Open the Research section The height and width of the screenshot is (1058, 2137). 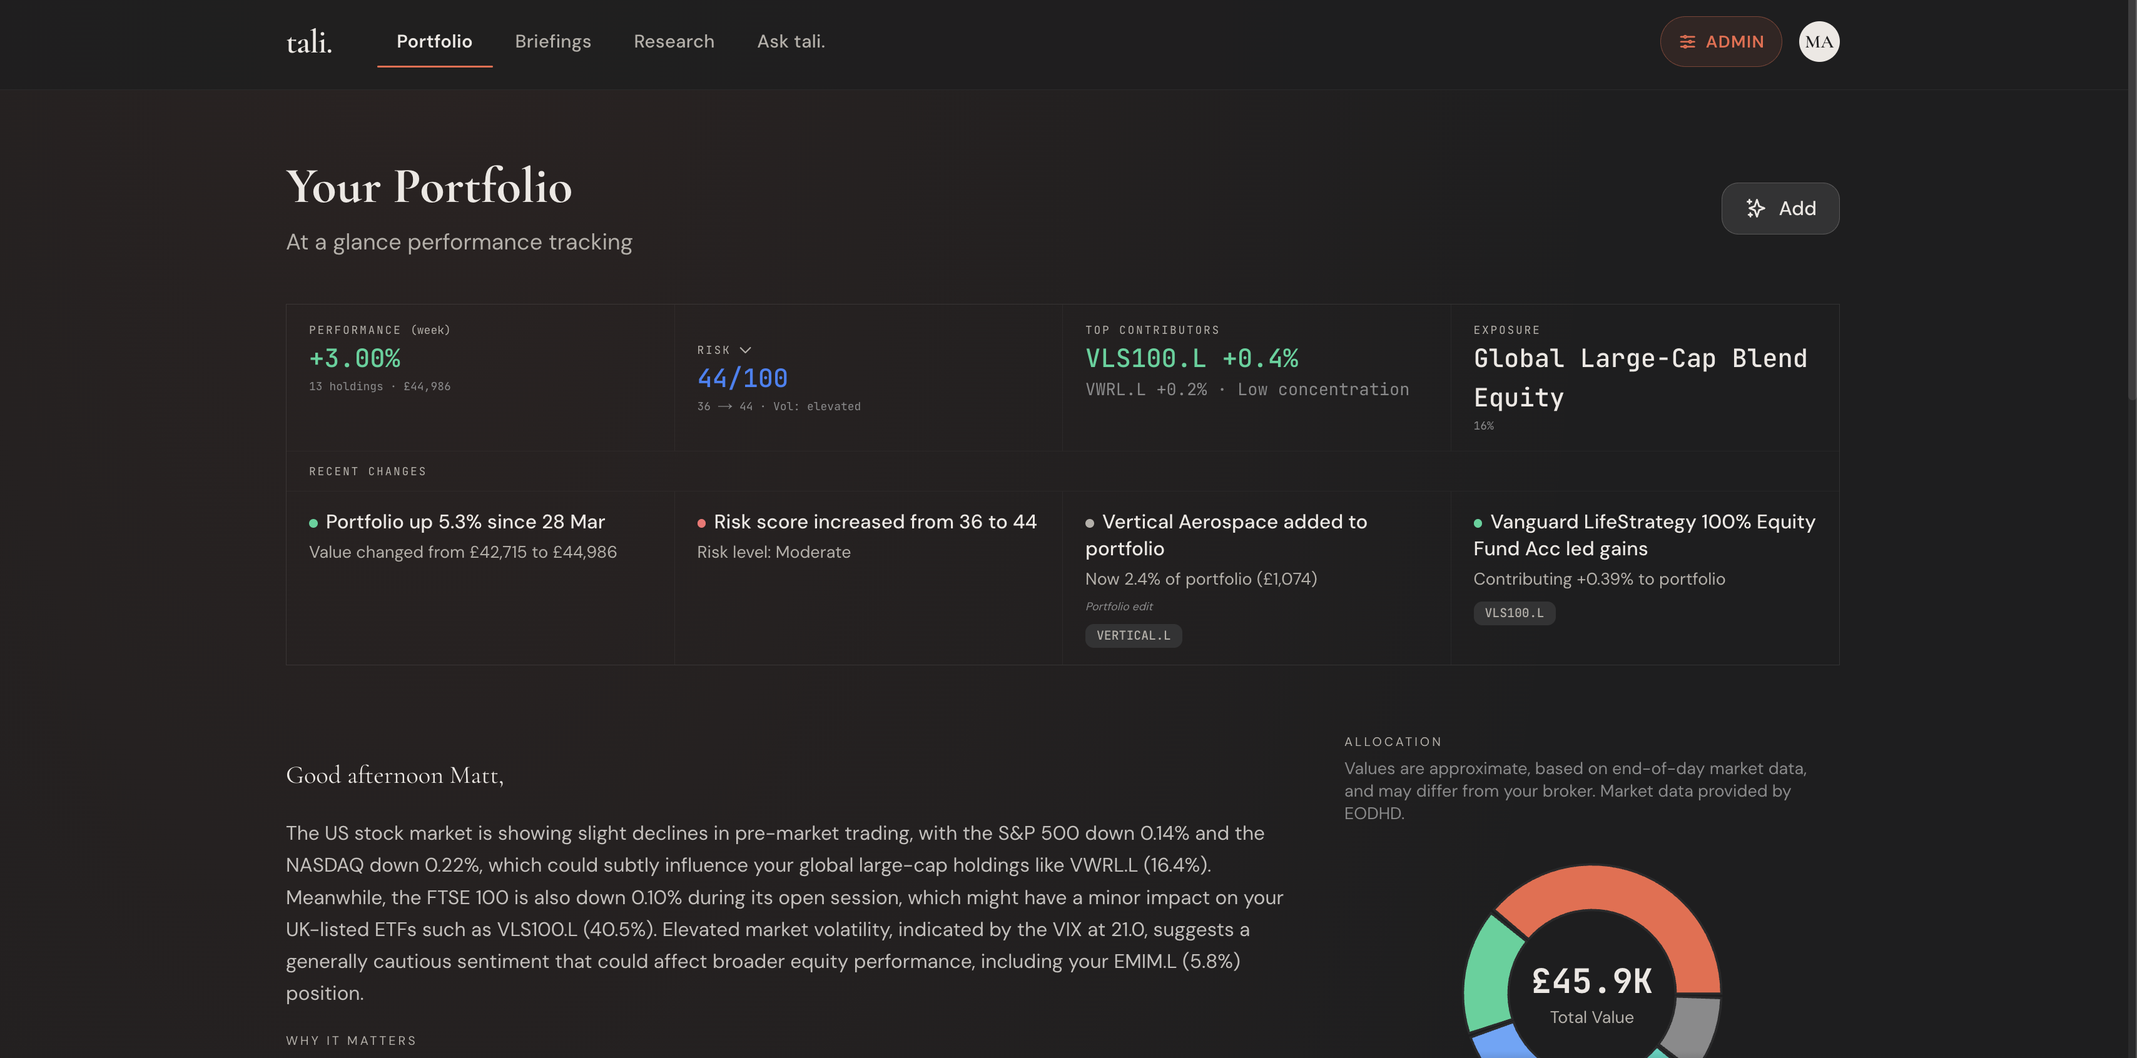[x=674, y=41]
